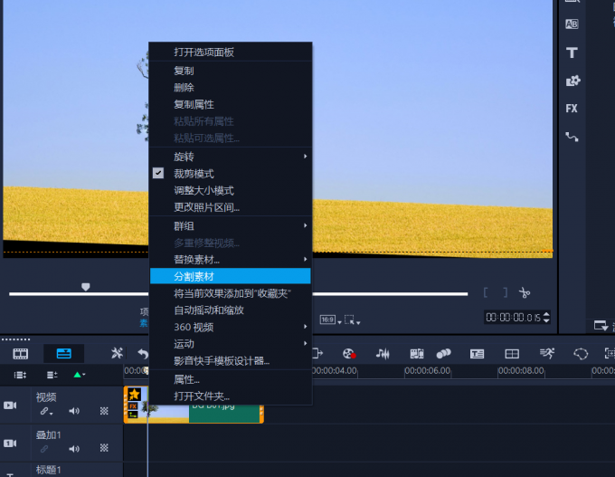615x477 pixels.
Task: Click the star icon on the clip
Action: 134,394
